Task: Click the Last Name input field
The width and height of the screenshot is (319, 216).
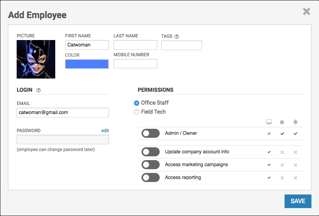Action: (135, 45)
